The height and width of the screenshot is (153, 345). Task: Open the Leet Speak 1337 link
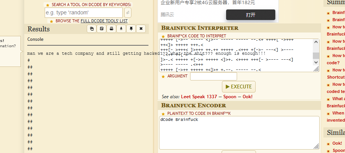point(199,97)
